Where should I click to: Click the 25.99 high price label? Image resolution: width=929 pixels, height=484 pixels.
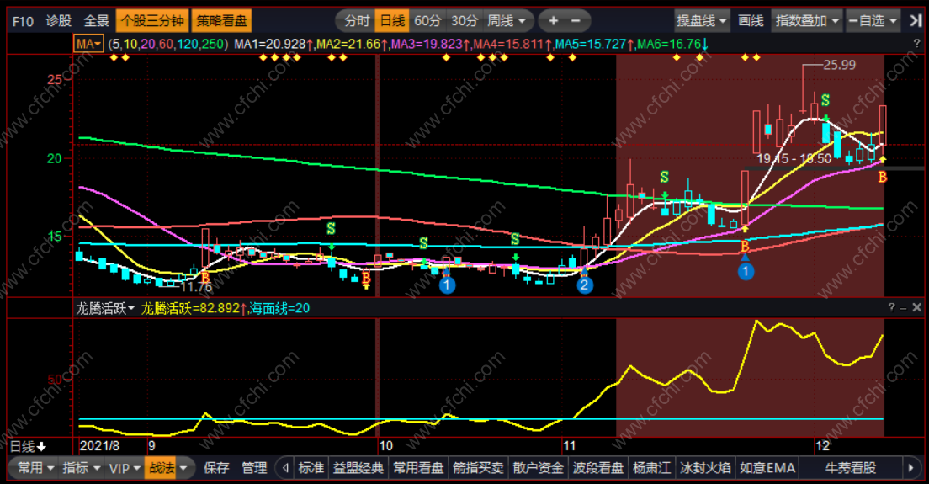coord(840,65)
